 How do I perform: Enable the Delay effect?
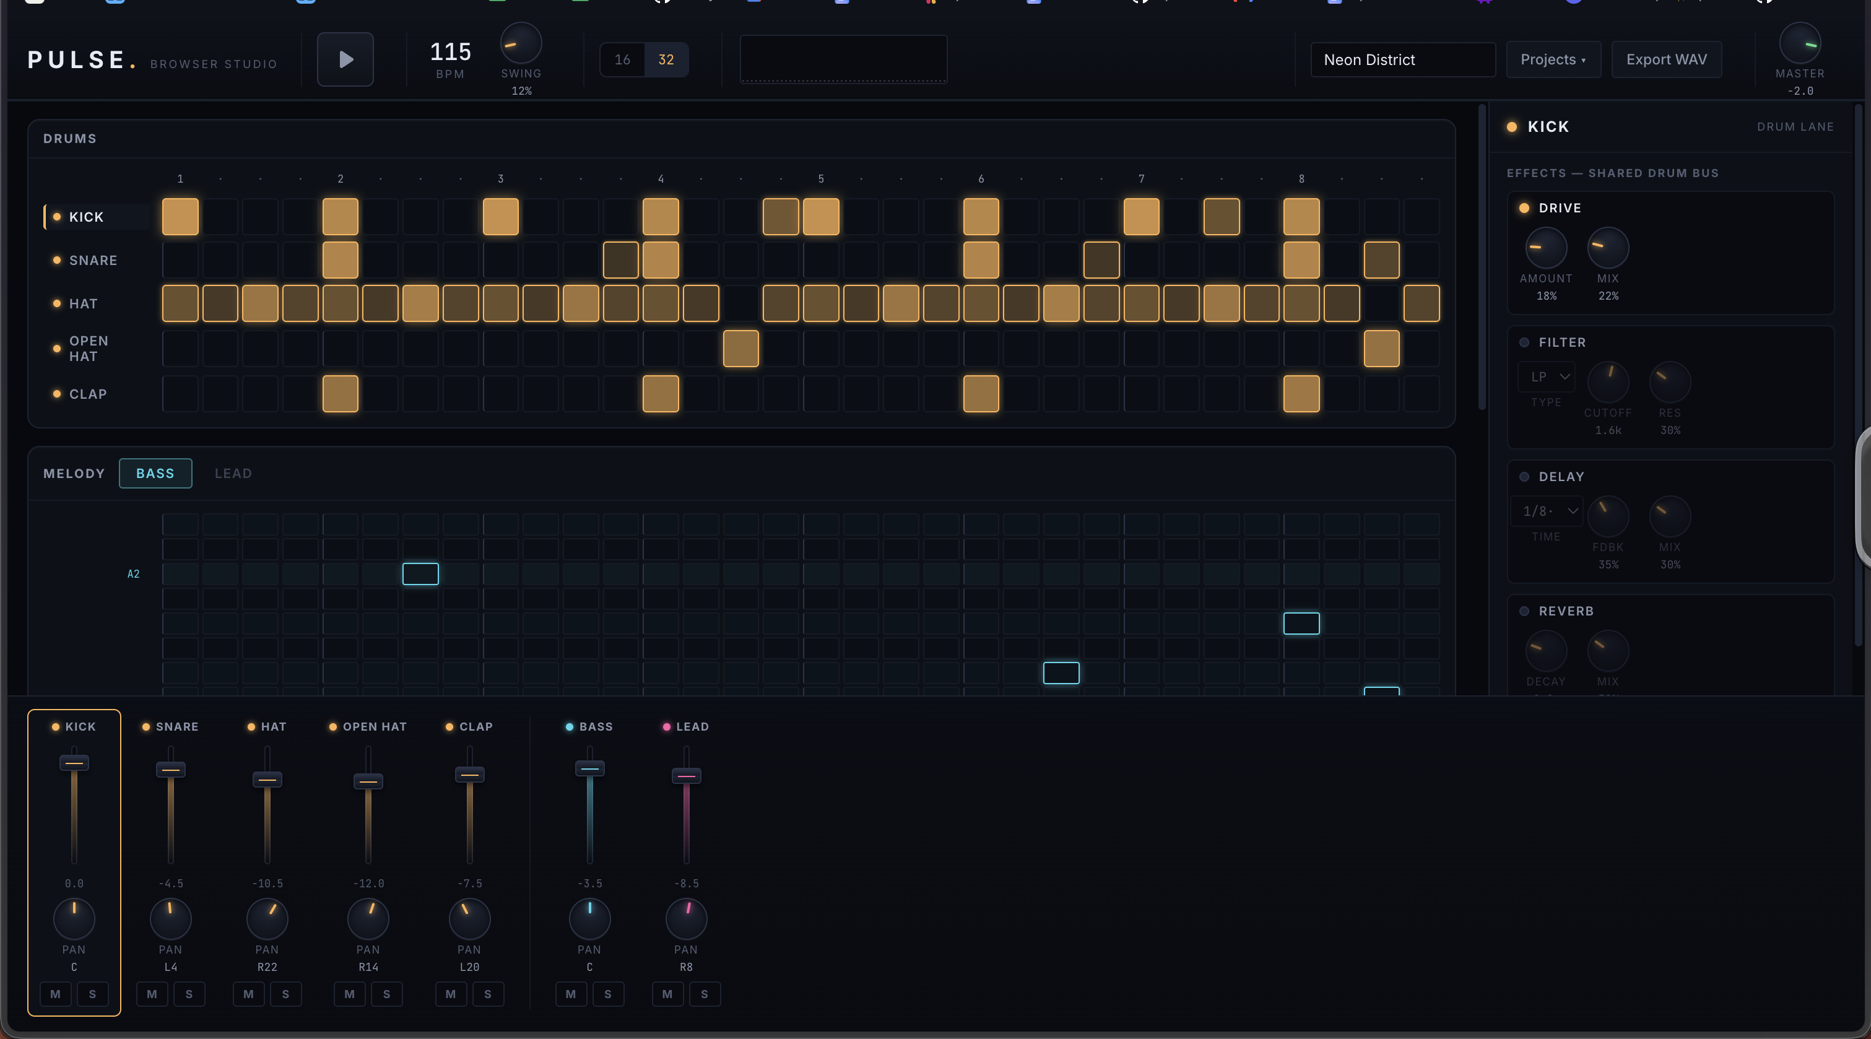1524,477
